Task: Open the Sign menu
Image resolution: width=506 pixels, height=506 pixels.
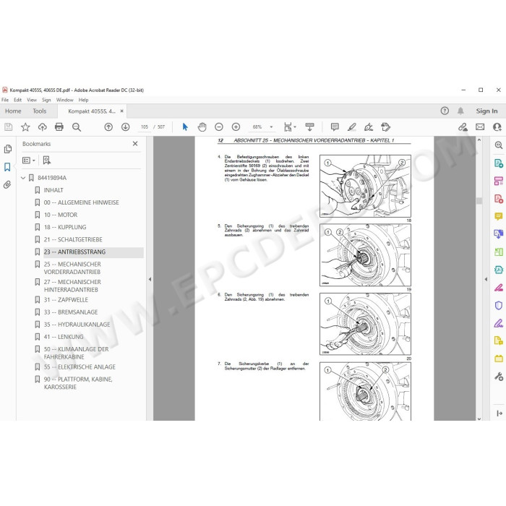Action: pos(46,100)
